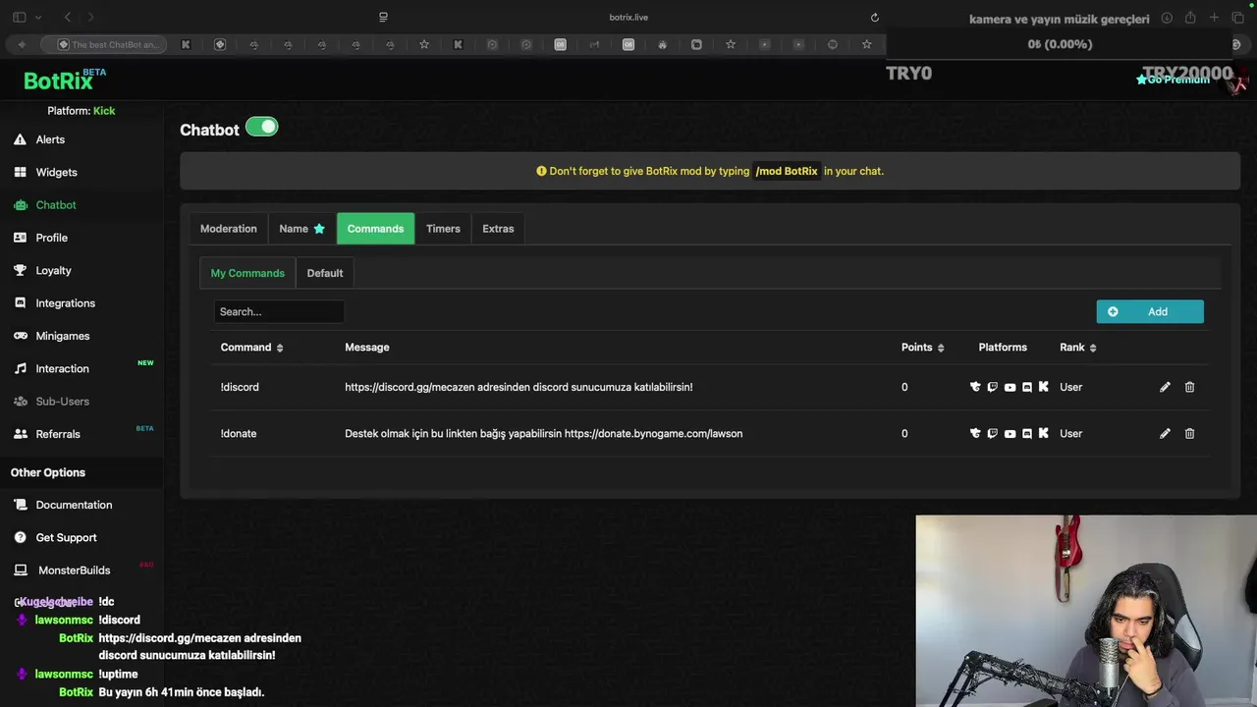Sort the table by Rank
Viewport: 1257px width, 707px height.
1077,348
